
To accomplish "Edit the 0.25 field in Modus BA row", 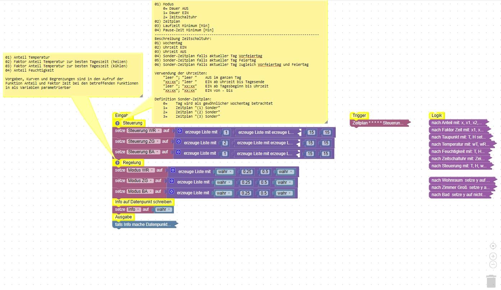I will click(x=246, y=193).
